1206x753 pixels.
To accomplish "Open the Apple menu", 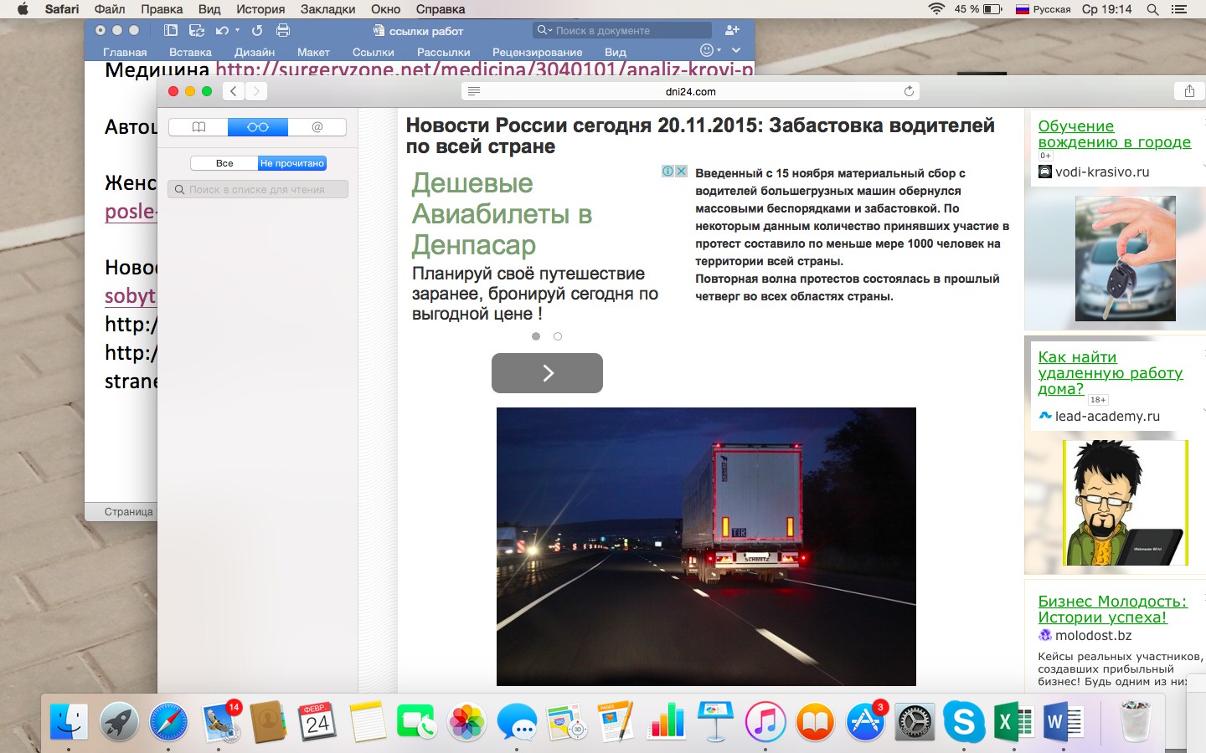I will pyautogui.click(x=23, y=9).
